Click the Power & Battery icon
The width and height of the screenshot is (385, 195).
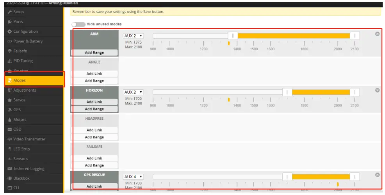10,41
